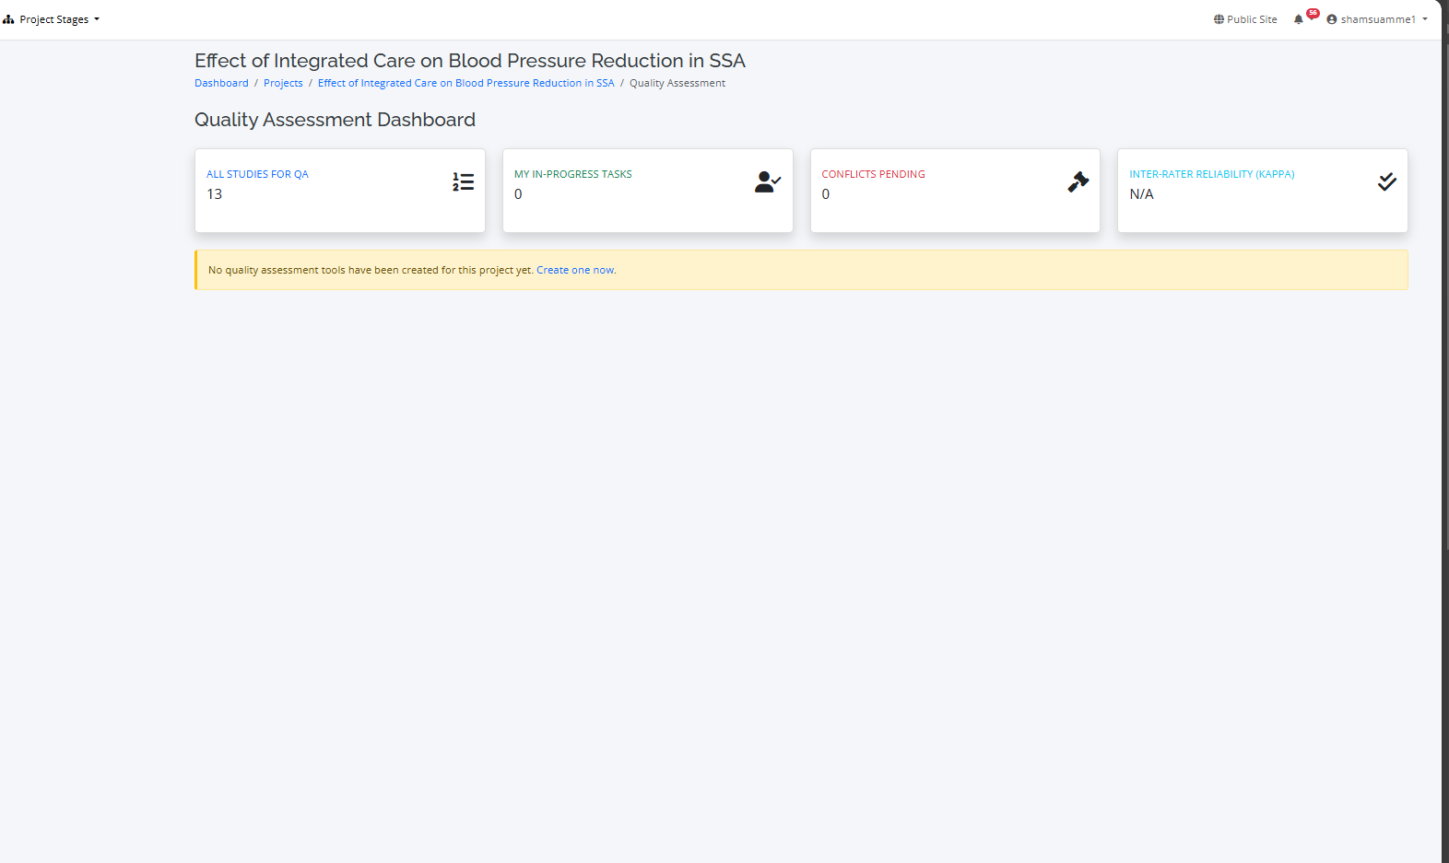
Task: Click the Inter-Rater Reliability (Kappa) label
Action: click(x=1211, y=174)
